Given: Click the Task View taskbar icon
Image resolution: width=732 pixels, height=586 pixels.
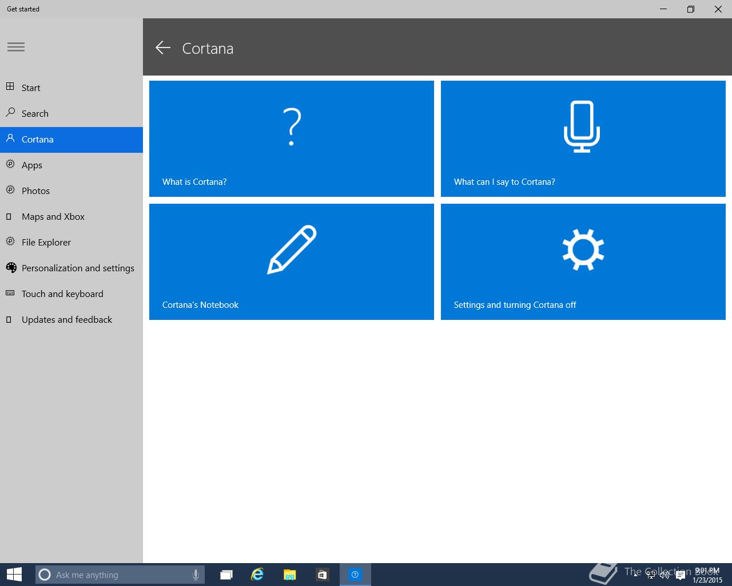Looking at the screenshot, I should pos(226,575).
